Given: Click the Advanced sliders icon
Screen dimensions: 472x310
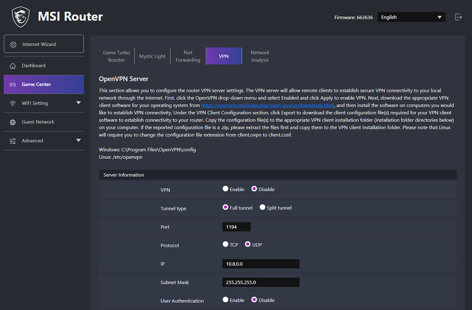Looking at the screenshot, I should point(13,141).
